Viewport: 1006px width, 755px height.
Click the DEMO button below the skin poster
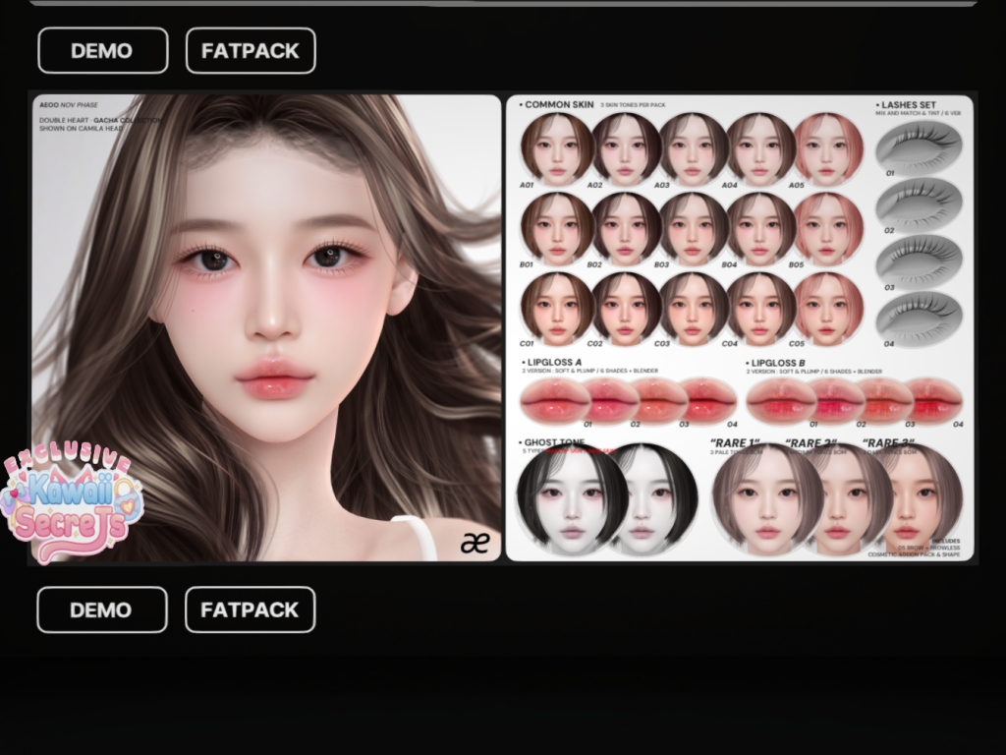coord(101,610)
